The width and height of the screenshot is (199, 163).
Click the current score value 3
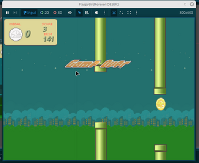point(45,29)
